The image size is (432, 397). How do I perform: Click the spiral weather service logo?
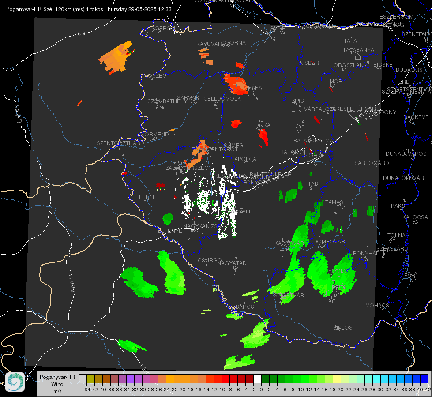15,382
